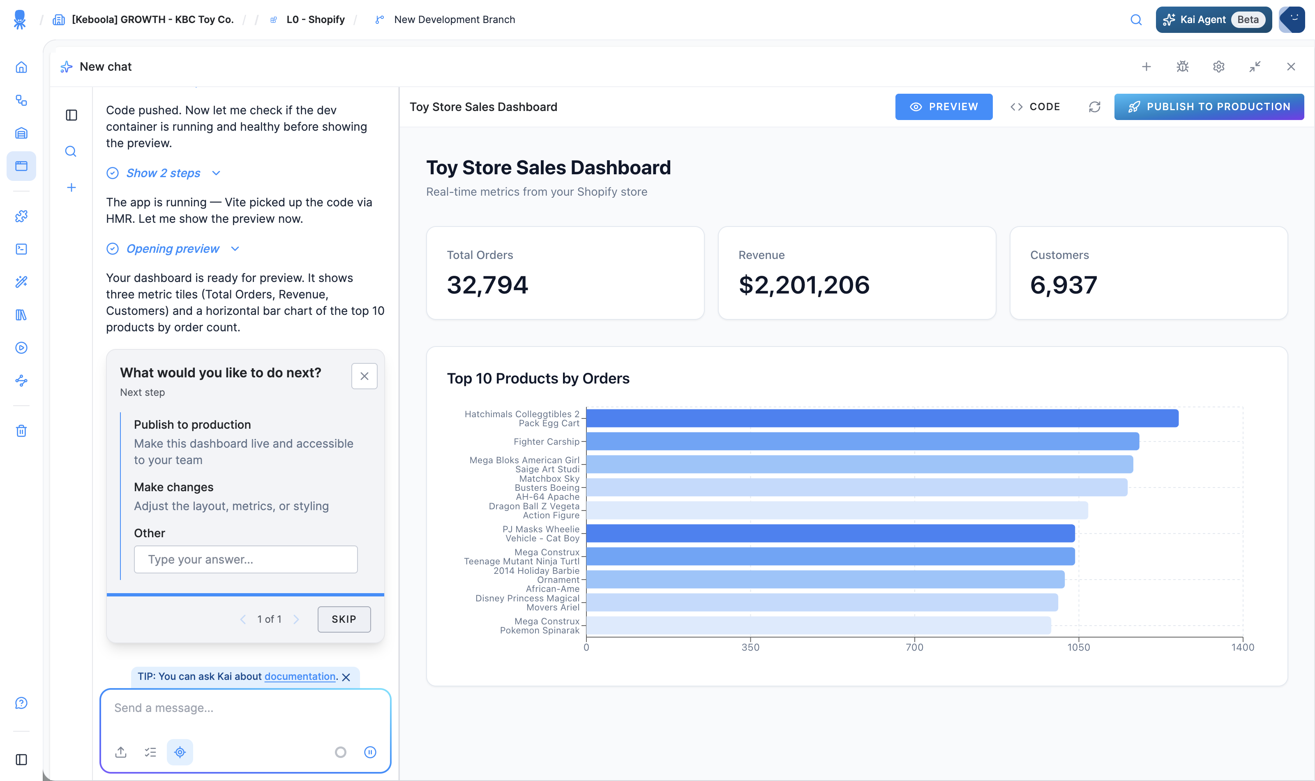Open the magic wand icon in sidebar
1315x781 pixels.
pyautogui.click(x=21, y=282)
